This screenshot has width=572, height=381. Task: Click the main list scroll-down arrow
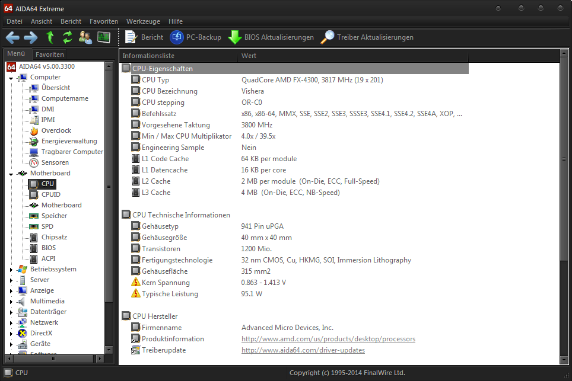coord(564,360)
